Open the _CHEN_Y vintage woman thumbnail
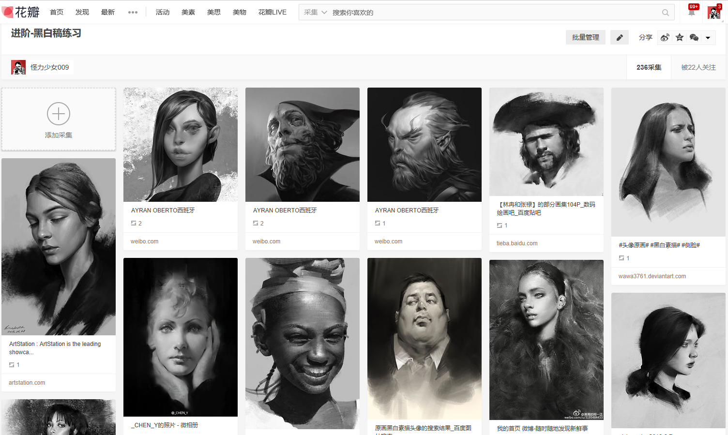The width and height of the screenshot is (728, 435). point(181,337)
